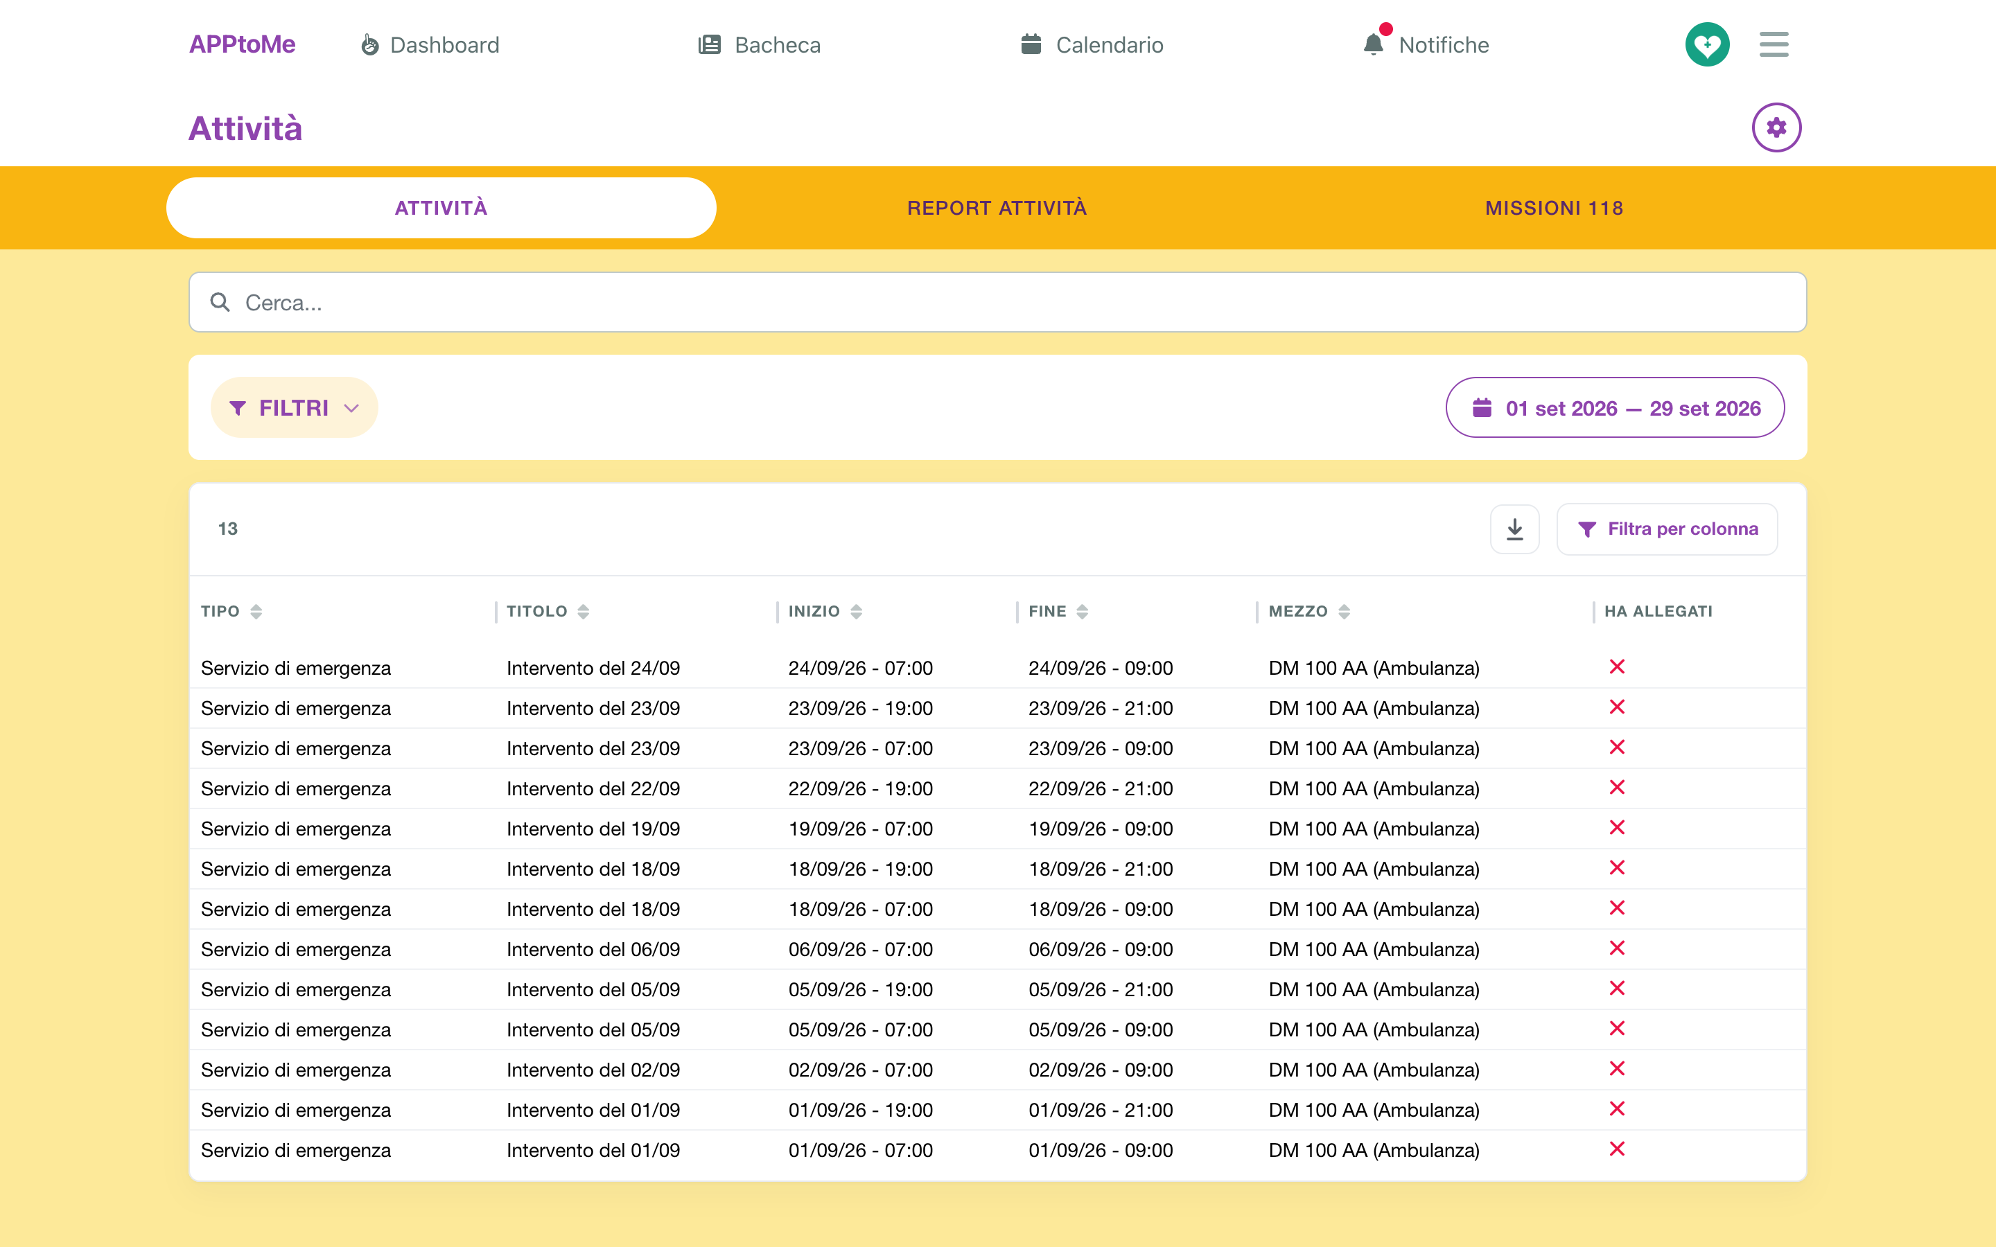Open the hamburger menu
The width and height of the screenshot is (1996, 1247).
pos(1774,44)
